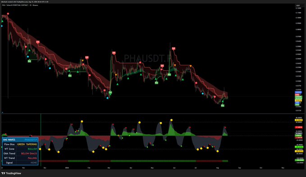The height and width of the screenshot is (177, 306).
Task: Select the BELOW EMA33 value cell
Action: pyautogui.click(x=29, y=154)
